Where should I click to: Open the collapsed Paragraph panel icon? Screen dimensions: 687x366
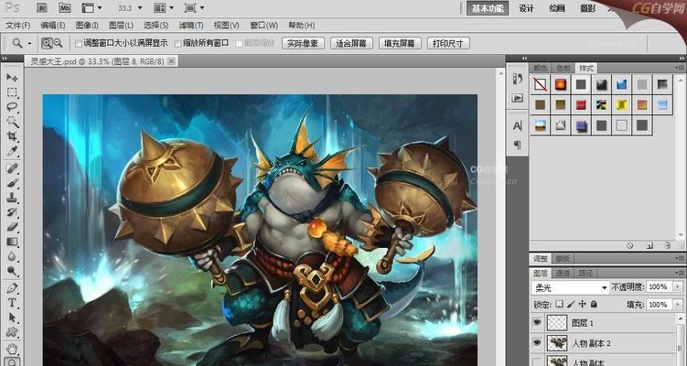tap(518, 145)
